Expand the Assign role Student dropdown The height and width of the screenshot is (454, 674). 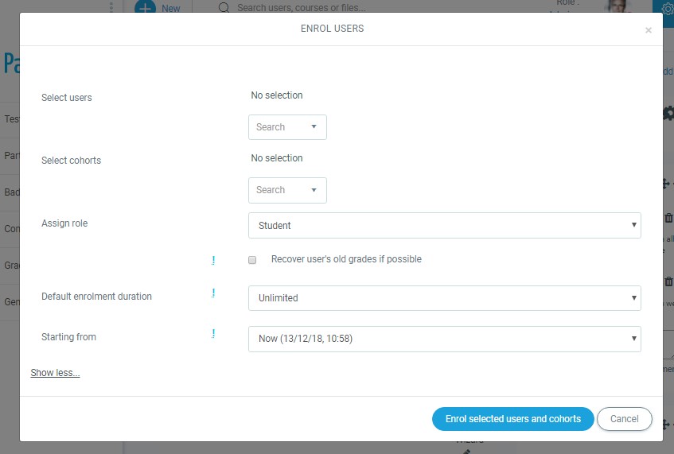444,225
